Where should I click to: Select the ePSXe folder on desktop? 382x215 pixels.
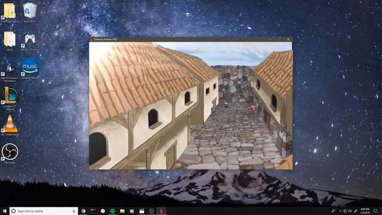click(x=10, y=41)
